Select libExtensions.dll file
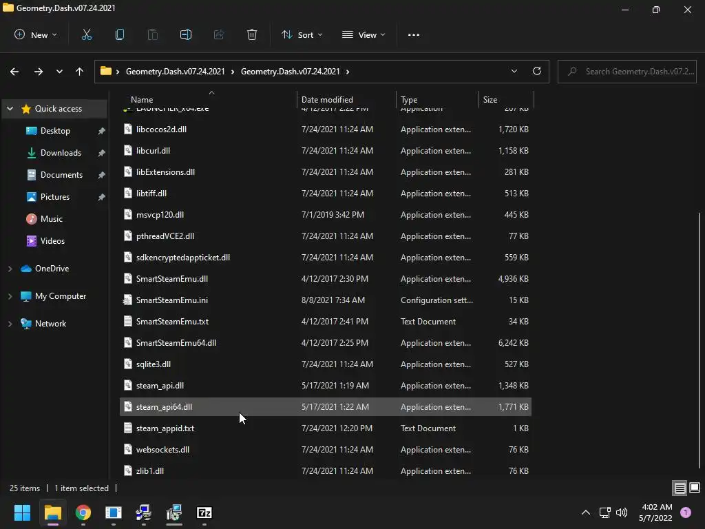705x529 pixels. [x=326, y=172]
